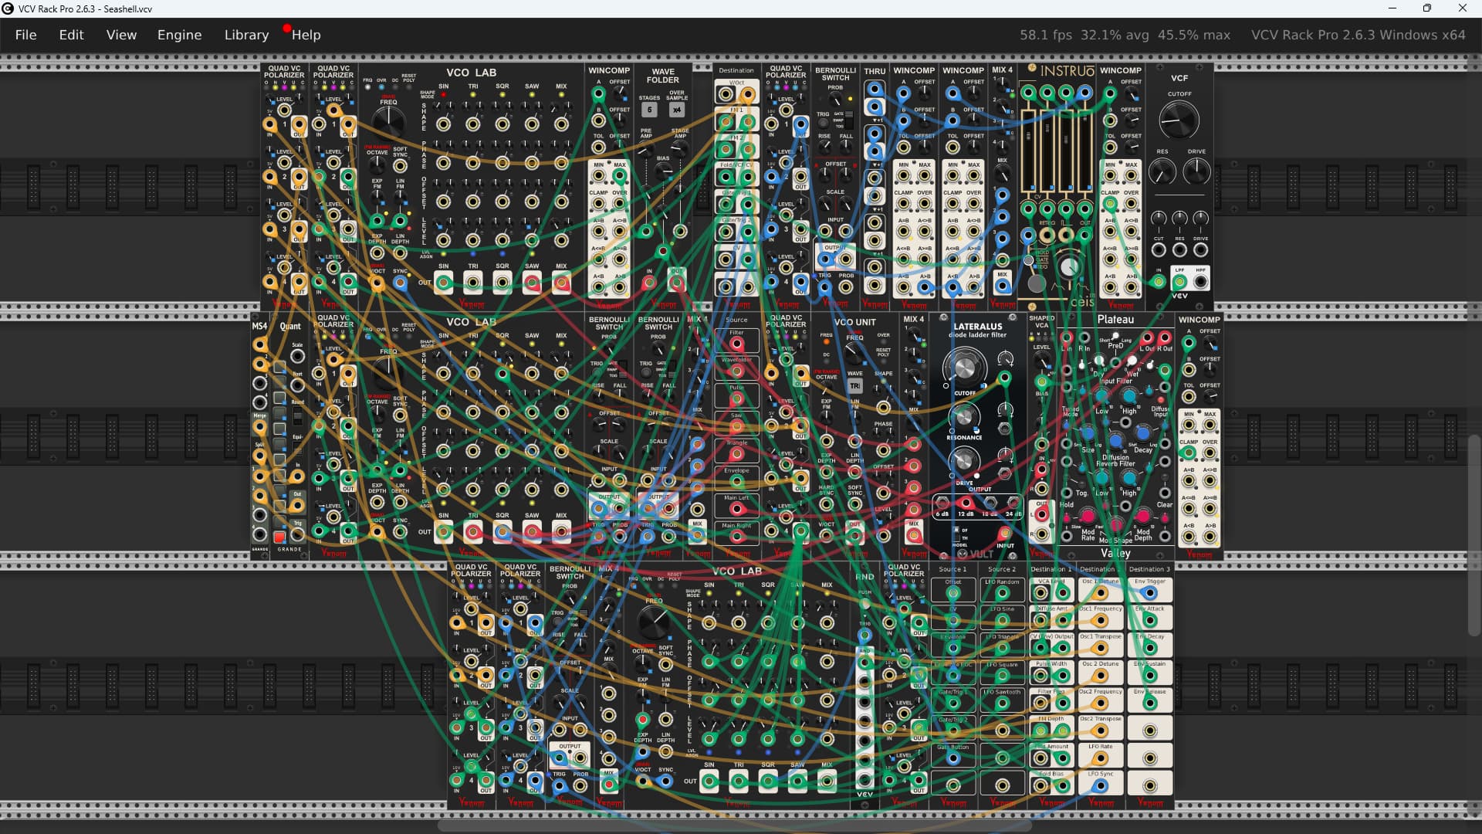Open the Help menu
The width and height of the screenshot is (1482, 834).
tap(306, 35)
